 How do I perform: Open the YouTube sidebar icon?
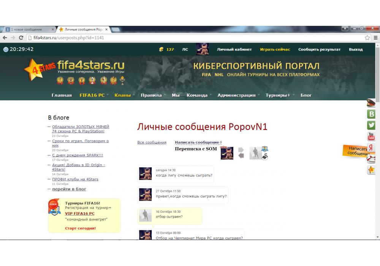(371, 136)
